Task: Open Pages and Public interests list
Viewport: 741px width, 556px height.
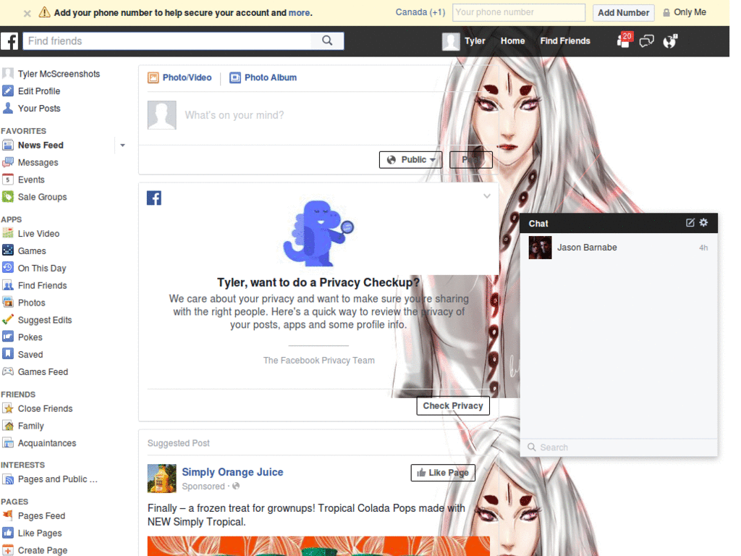Action: click(x=57, y=479)
